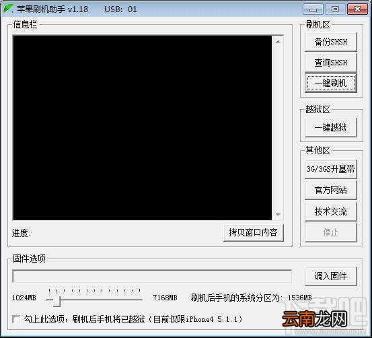
Task: Copy log with 拷贝窗口内容 button
Action: click(254, 232)
